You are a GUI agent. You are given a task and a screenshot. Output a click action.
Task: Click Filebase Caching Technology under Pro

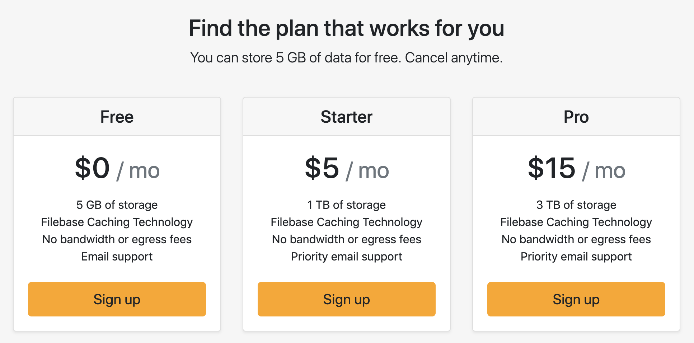coord(576,222)
